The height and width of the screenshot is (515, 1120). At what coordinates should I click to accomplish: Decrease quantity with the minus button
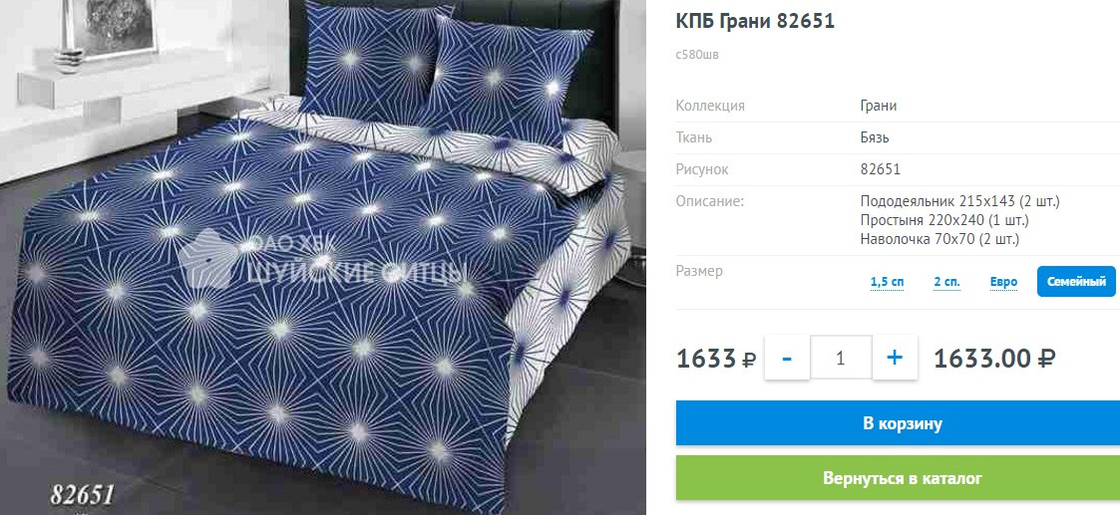click(787, 358)
